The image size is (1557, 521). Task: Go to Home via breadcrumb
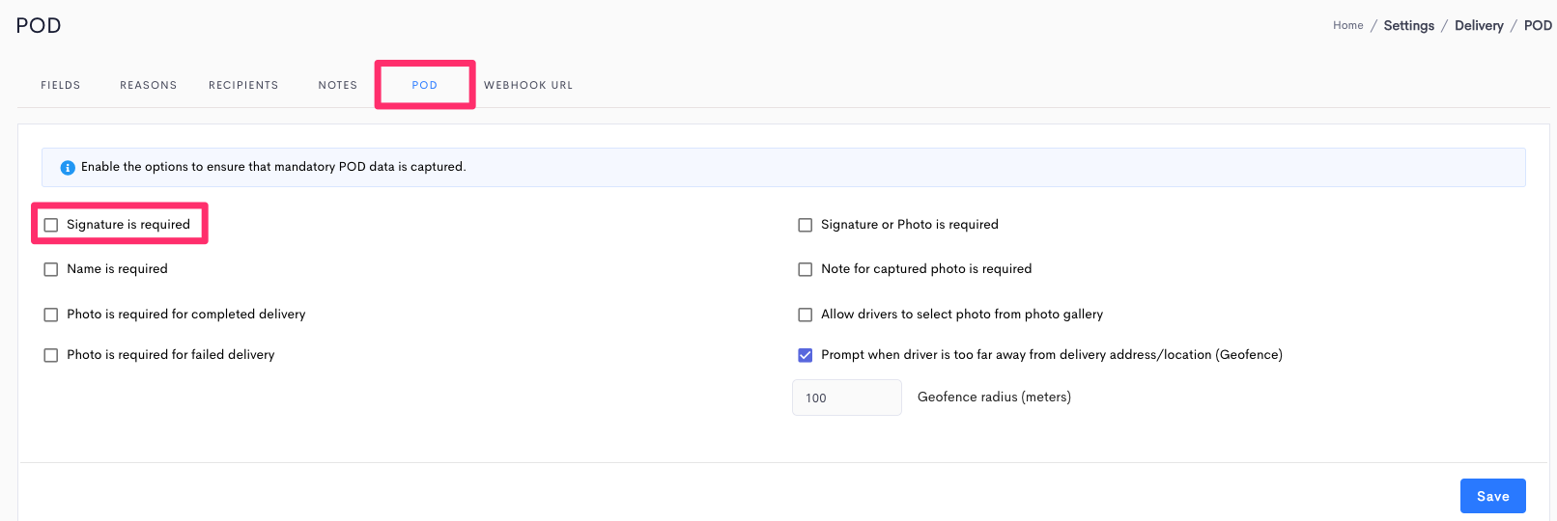point(1348,26)
